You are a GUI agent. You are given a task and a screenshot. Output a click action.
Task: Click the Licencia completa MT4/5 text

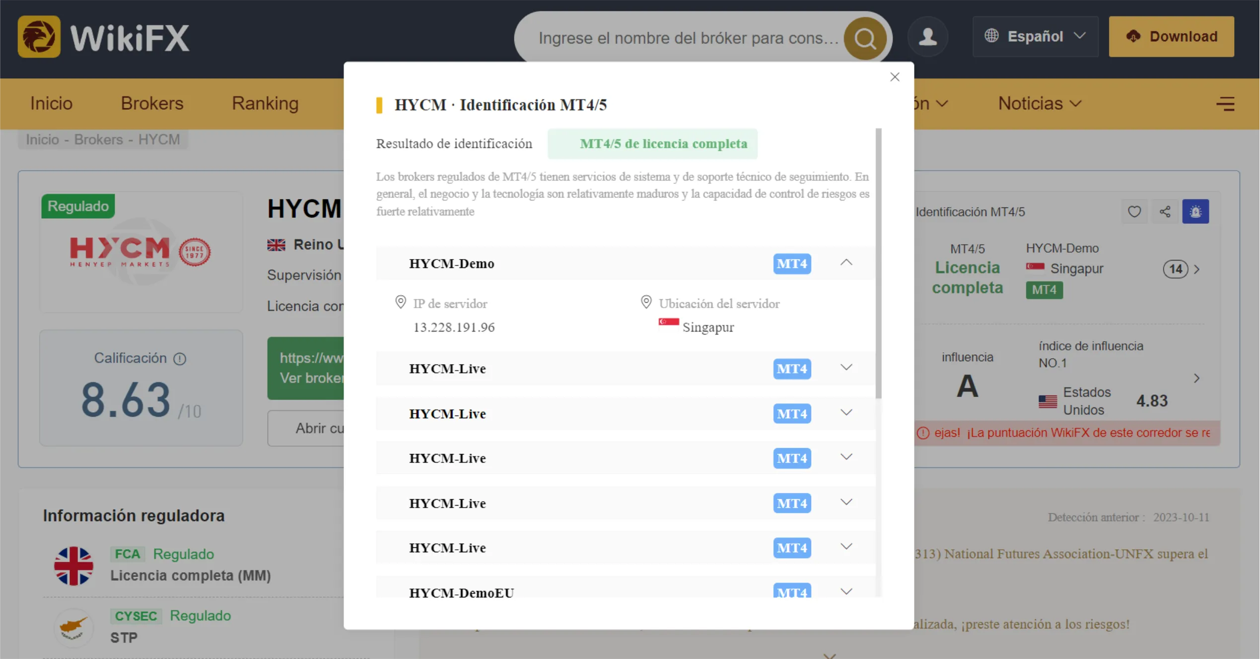point(967,278)
